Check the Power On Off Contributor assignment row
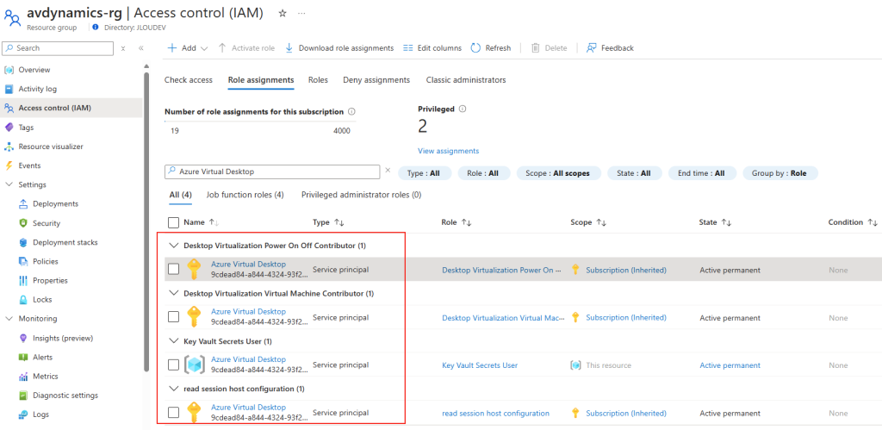This screenshot has height=430, width=882. 174,270
